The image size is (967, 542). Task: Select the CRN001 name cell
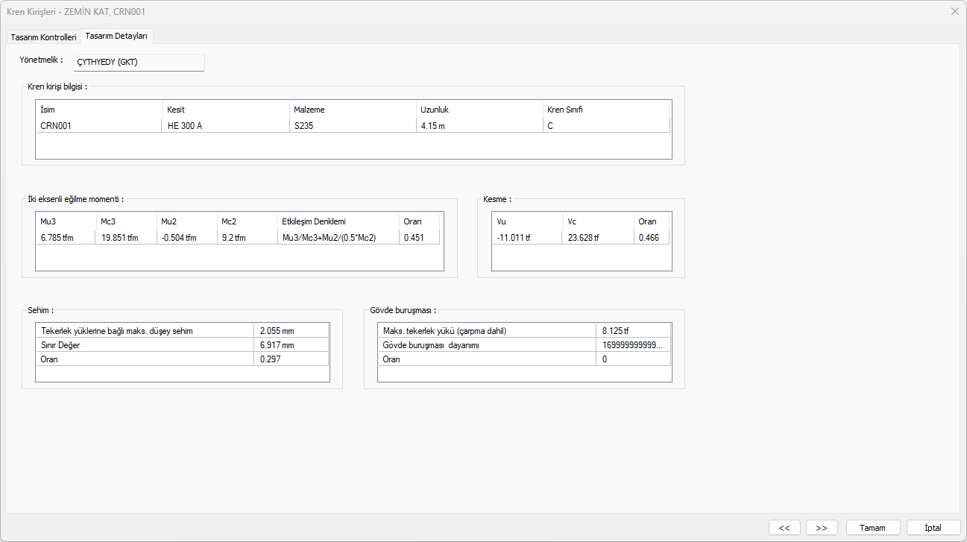[98, 126]
